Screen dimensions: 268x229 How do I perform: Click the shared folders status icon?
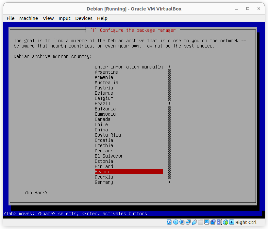point(200,222)
